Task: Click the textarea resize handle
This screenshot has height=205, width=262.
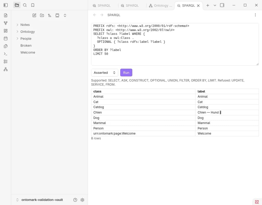Action: pos(257,64)
